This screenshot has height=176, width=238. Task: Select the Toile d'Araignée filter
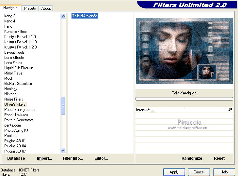(85, 16)
